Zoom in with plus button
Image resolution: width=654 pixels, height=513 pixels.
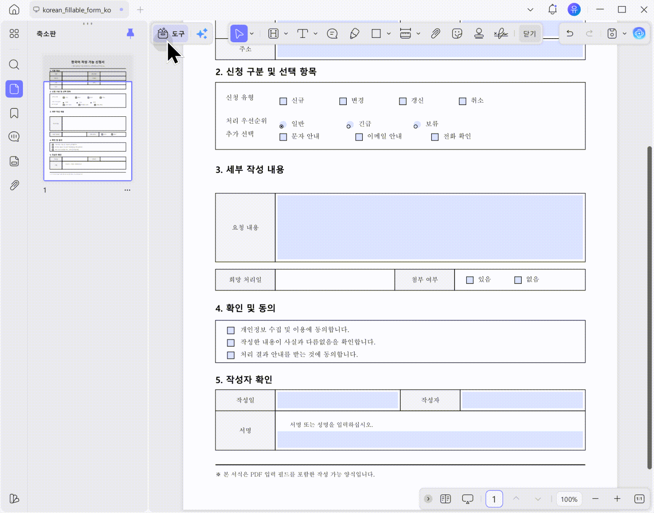617,499
